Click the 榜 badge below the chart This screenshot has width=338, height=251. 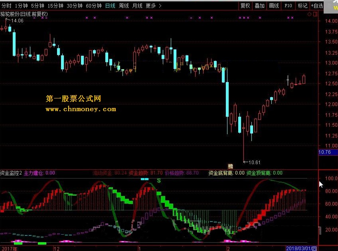click(230, 166)
